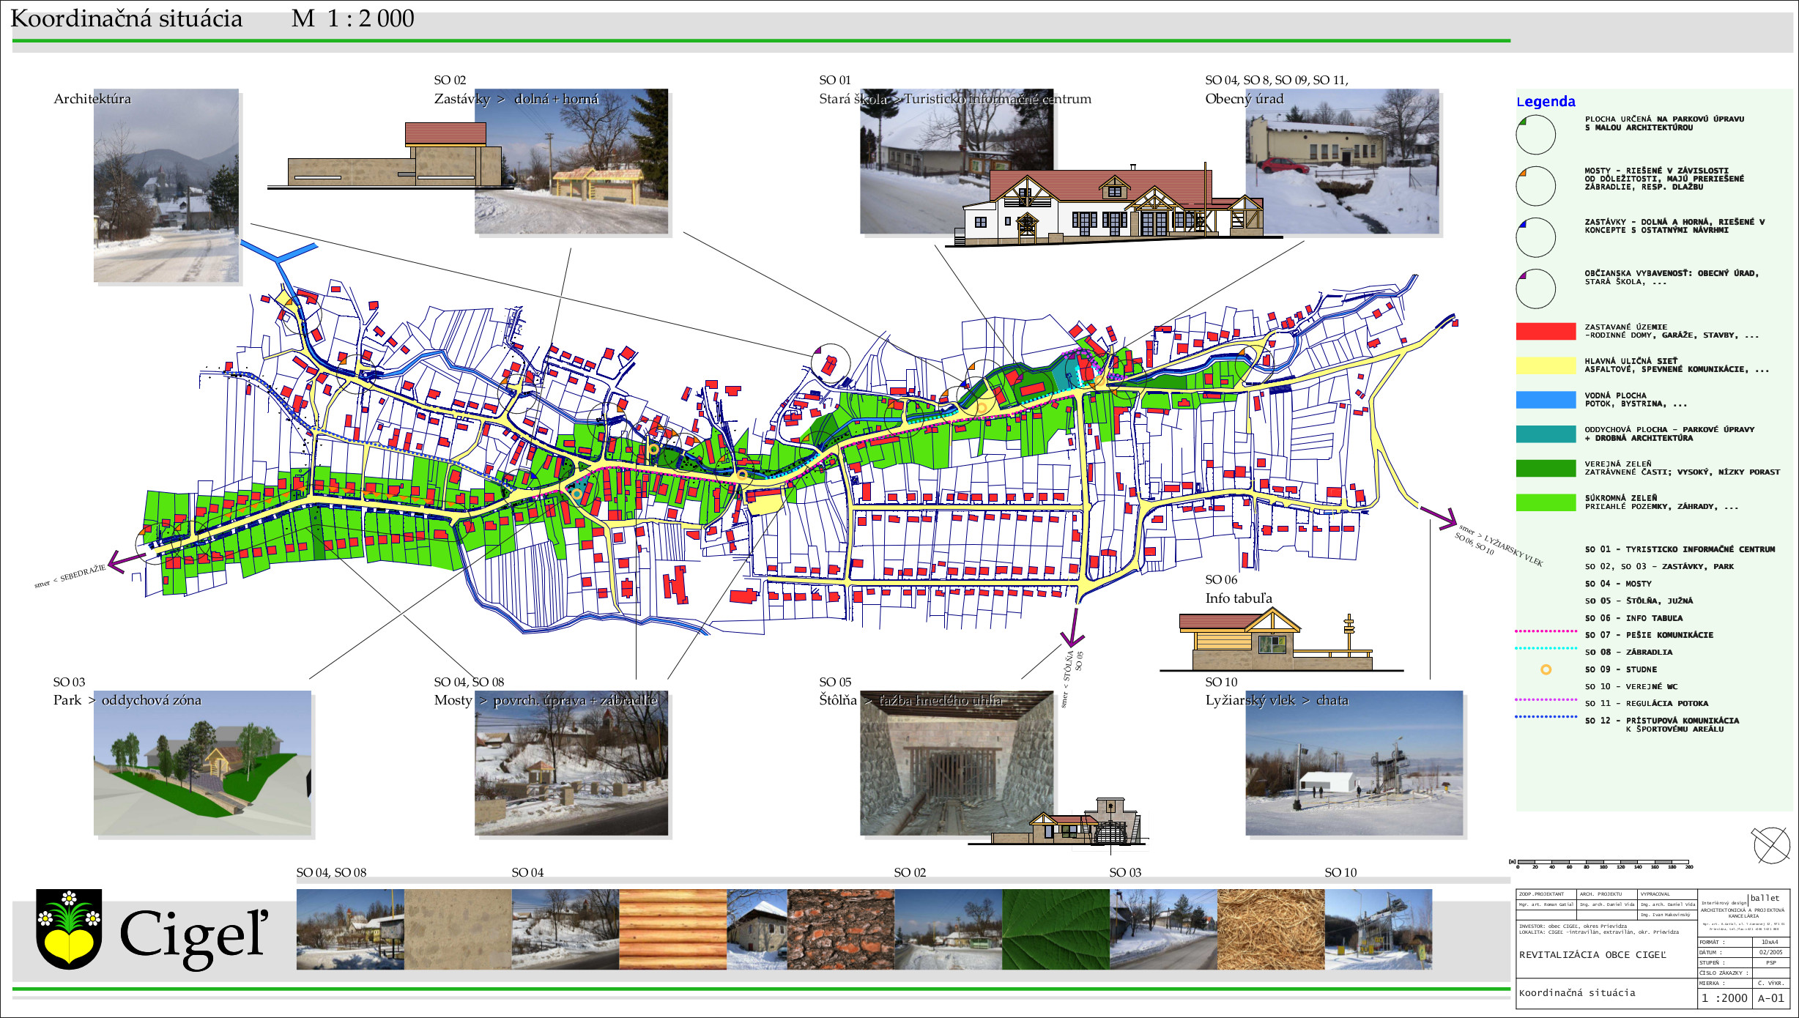Open the SO 02 Zastávky bus stop photo
The image size is (1799, 1018).
571,161
